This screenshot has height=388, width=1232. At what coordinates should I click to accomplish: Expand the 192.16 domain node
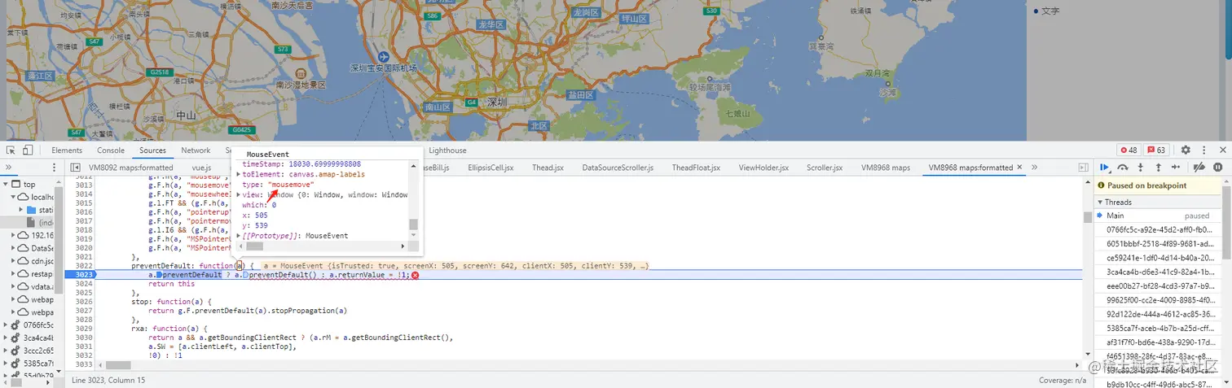point(13,235)
